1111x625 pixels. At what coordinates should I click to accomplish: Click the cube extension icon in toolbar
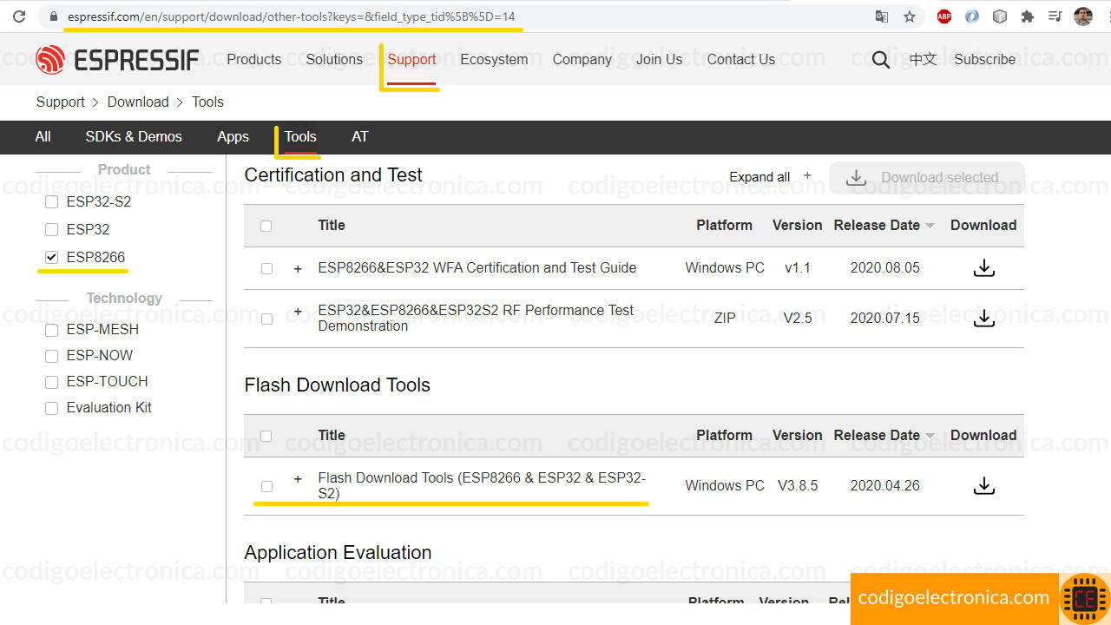[1000, 16]
